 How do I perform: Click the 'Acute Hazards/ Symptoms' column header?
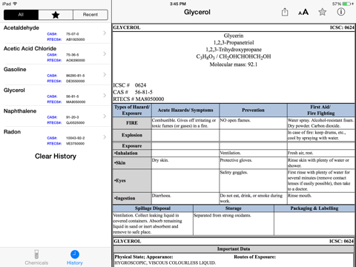(185, 110)
